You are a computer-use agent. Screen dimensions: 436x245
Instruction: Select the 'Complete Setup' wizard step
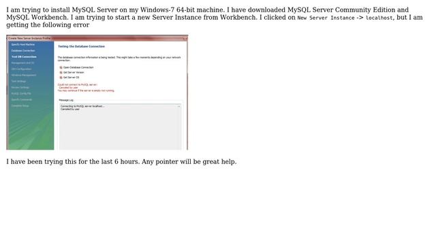(x=20, y=105)
